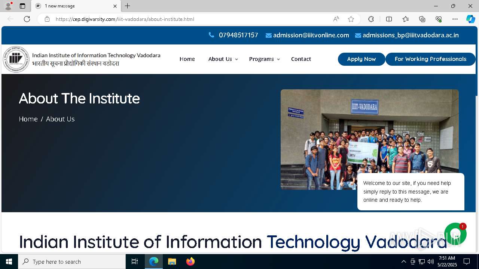Viewport: 479px width, 269px height.
Task: Launch the Copilot sidebar
Action: pyautogui.click(x=471, y=19)
